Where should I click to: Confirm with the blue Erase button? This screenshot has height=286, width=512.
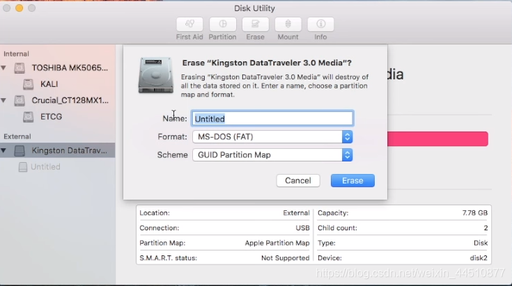[x=352, y=181]
